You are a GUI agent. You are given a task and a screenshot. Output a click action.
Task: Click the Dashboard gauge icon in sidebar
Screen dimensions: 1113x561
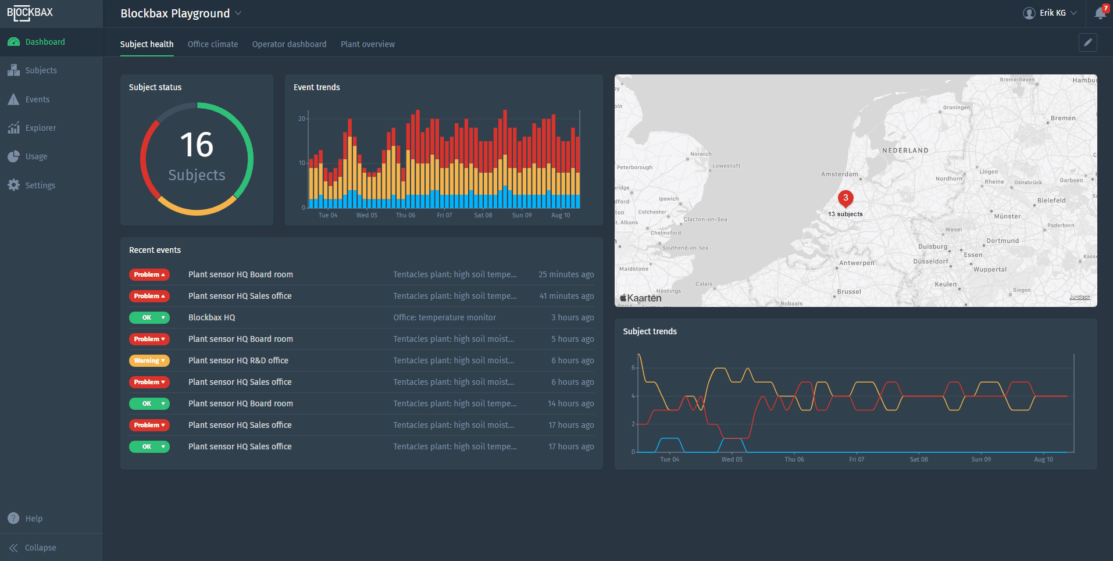tap(13, 42)
